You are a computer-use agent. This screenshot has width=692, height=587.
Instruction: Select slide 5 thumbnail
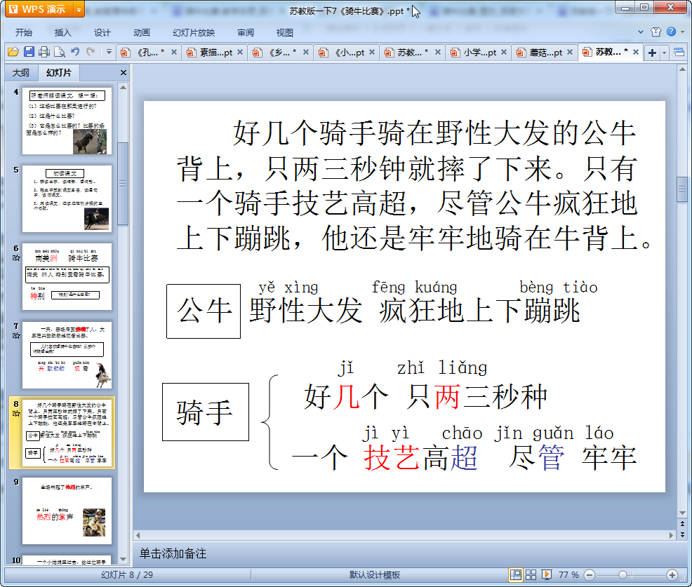[67, 199]
